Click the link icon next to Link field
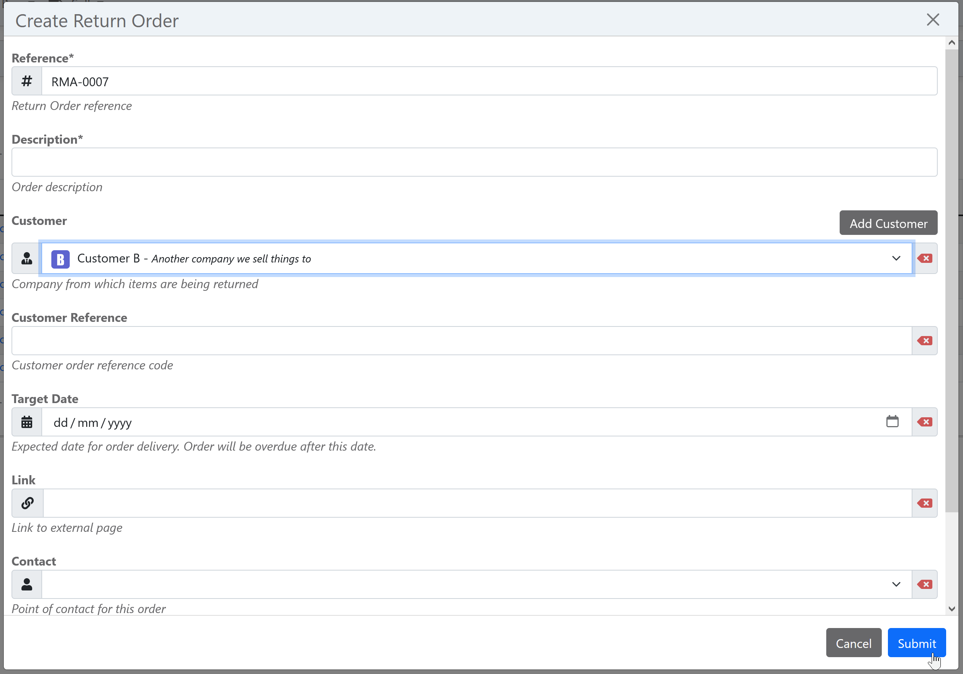The width and height of the screenshot is (963, 674). click(27, 503)
